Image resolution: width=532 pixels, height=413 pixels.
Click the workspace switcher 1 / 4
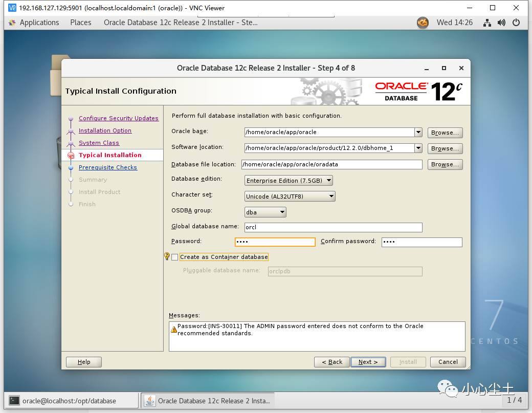click(x=514, y=400)
